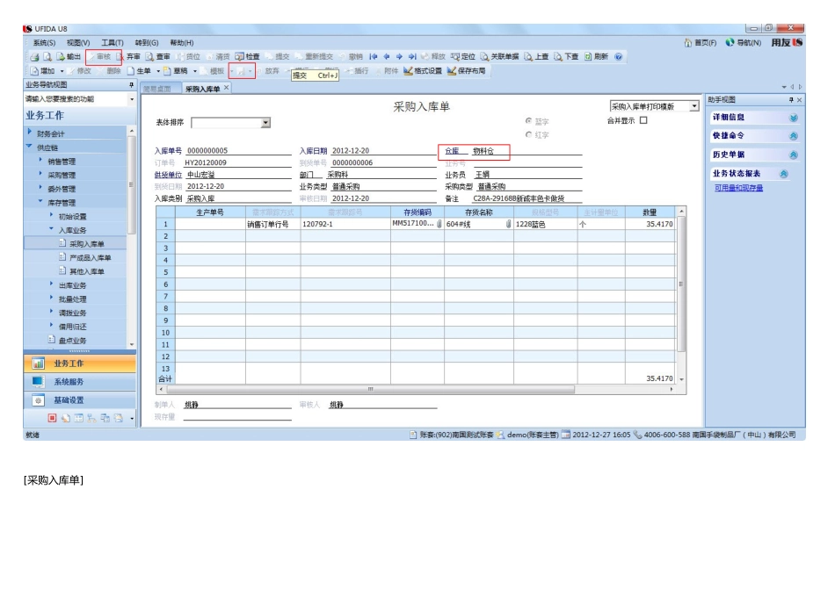Click the 查审 toolbar button

158,57
